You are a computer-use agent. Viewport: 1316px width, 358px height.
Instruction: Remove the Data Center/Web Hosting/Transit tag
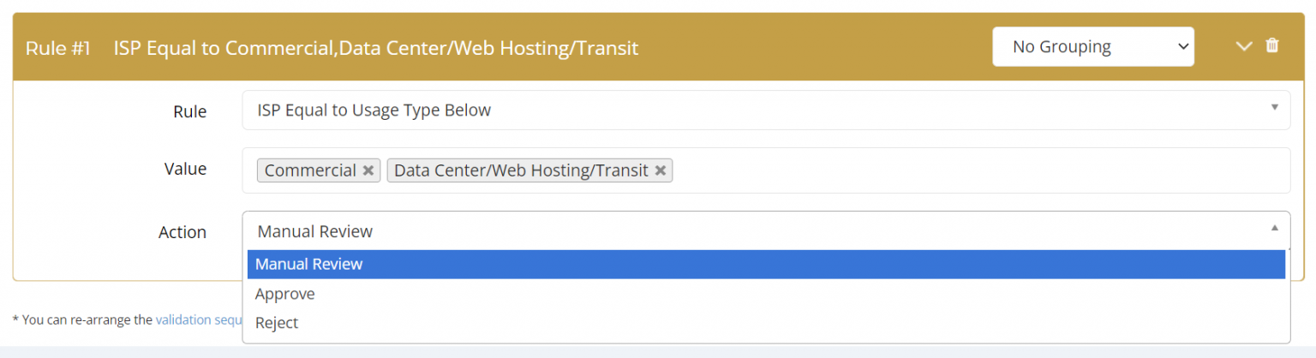coord(661,170)
